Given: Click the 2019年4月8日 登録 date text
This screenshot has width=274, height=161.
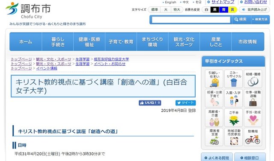Looking at the screenshot, I should pyautogui.click(x=178, y=111).
